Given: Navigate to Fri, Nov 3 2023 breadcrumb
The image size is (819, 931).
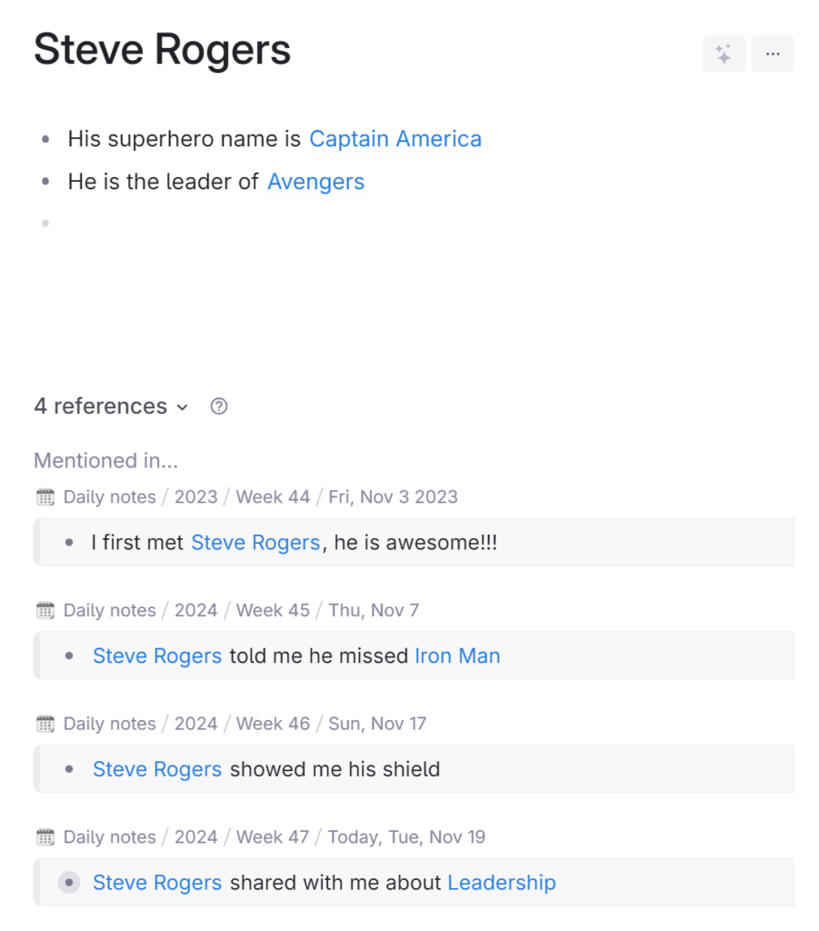Looking at the screenshot, I should (x=393, y=496).
